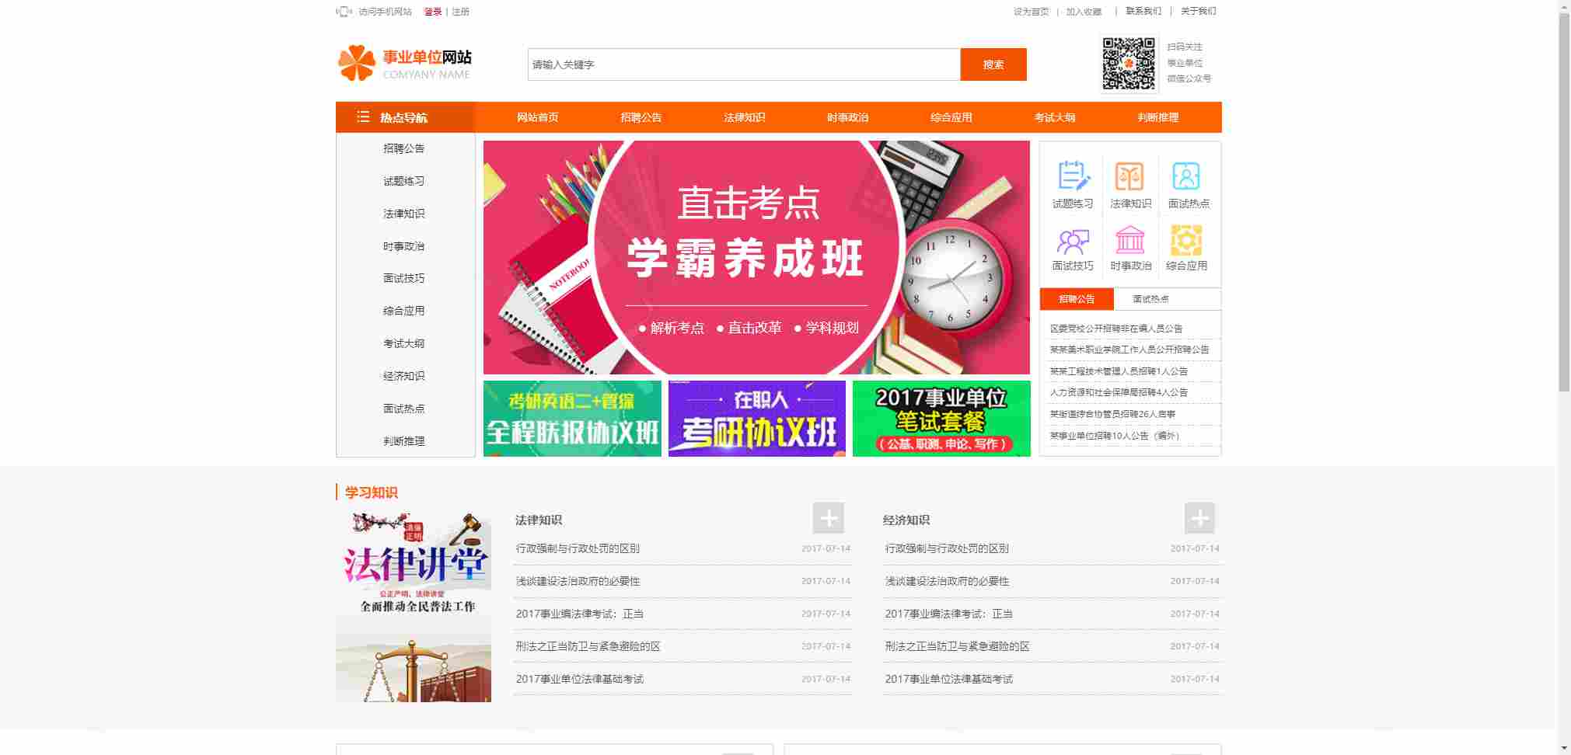Open the 法律知识 scales icon
Image resolution: width=1571 pixels, height=755 pixels.
(1129, 176)
